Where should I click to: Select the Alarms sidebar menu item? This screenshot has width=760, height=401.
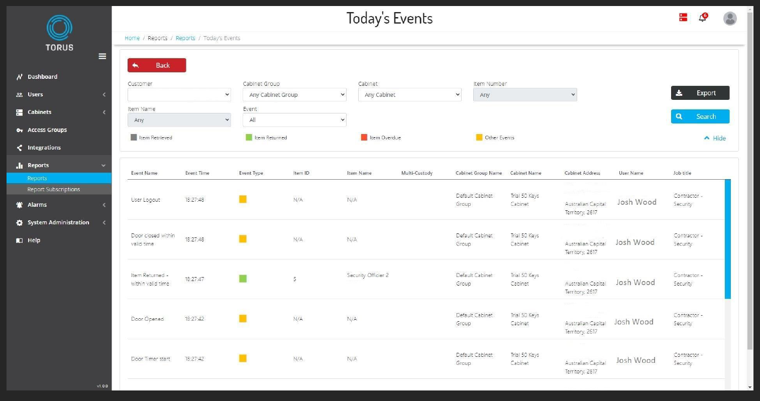pyautogui.click(x=37, y=205)
